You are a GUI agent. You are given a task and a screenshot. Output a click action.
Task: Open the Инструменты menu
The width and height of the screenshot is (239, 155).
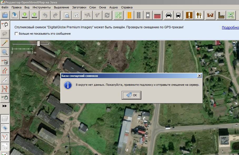click(42, 7)
